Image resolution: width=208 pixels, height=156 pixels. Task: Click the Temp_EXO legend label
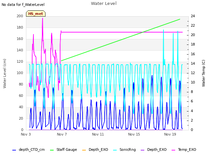(x=187, y=149)
